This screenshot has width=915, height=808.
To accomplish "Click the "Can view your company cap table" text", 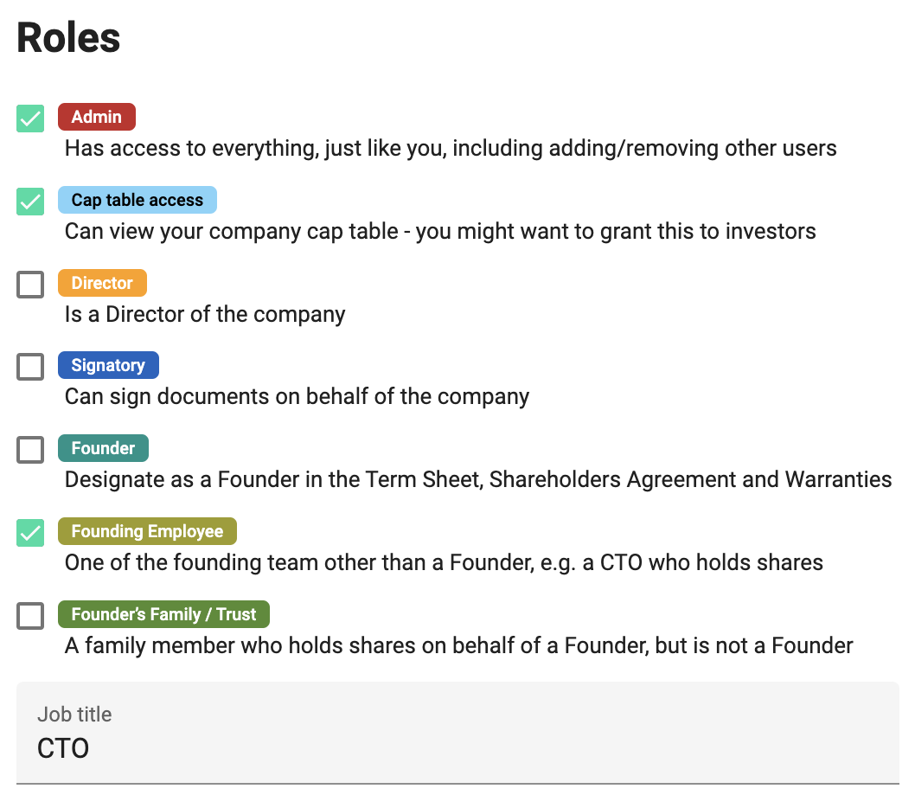I will [440, 231].
